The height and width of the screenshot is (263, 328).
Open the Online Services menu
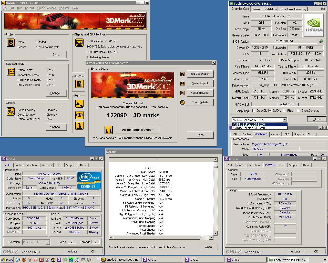pos(46,8)
